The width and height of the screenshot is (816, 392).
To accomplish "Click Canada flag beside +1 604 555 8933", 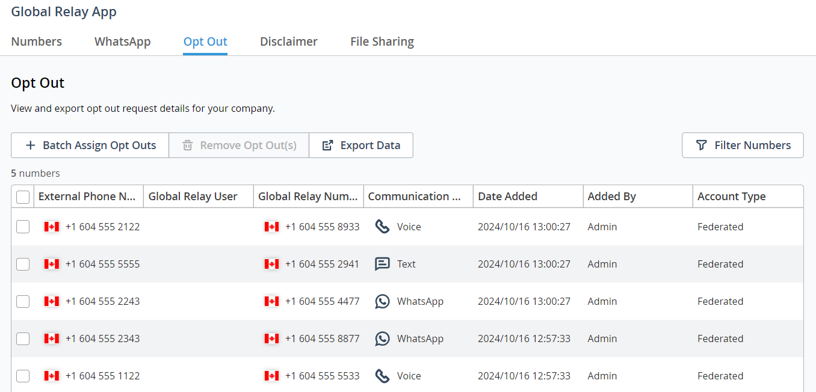I will (x=271, y=227).
